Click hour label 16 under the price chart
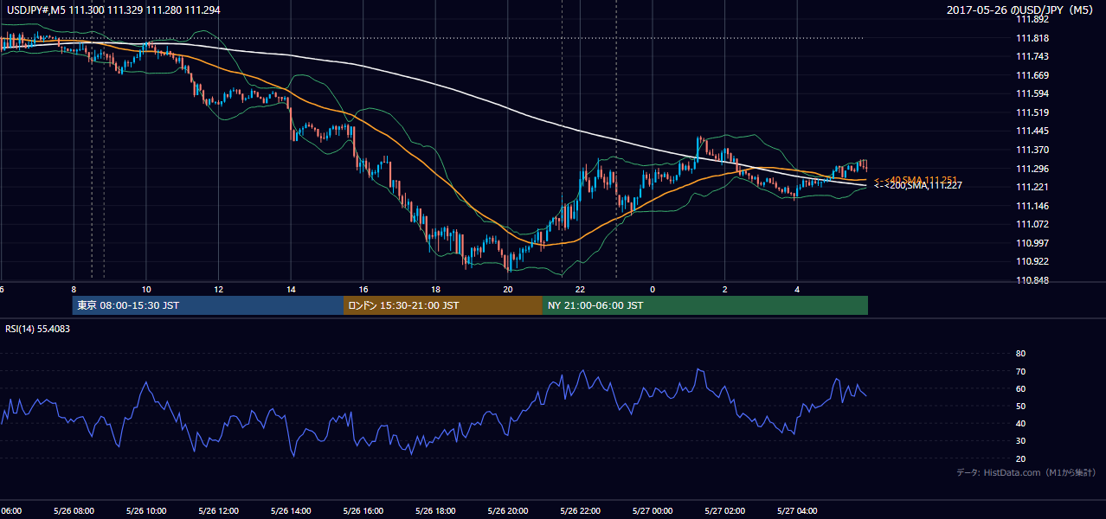Viewport: 1106px width, 519px height. pyautogui.click(x=363, y=289)
